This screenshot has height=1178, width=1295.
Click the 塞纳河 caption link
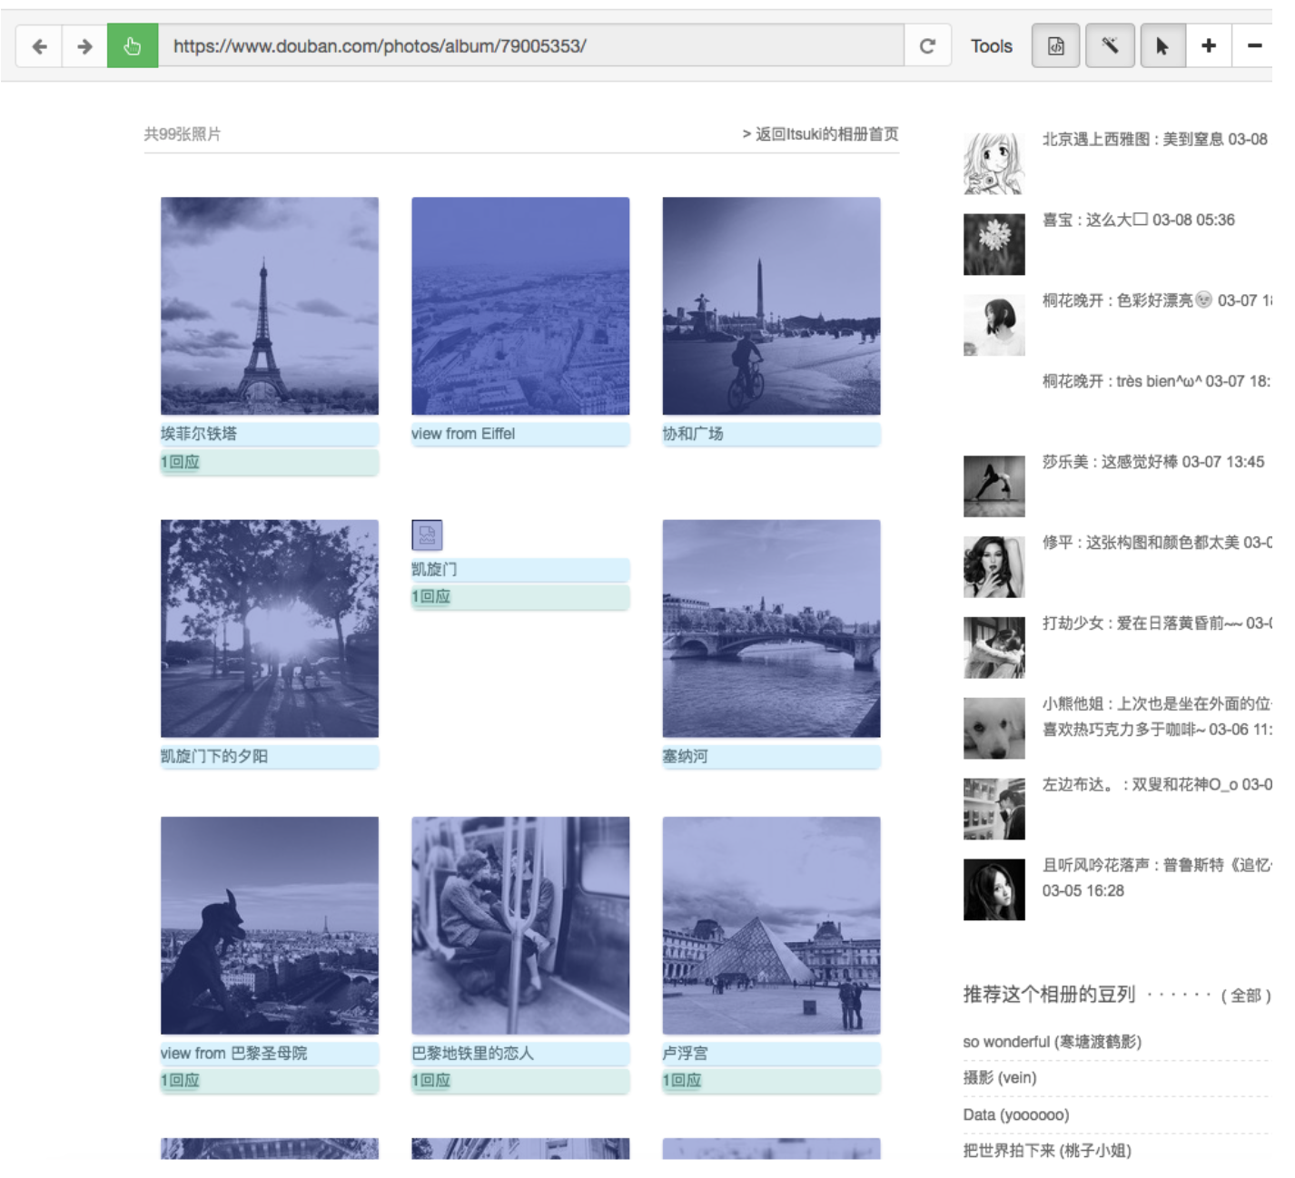685,756
